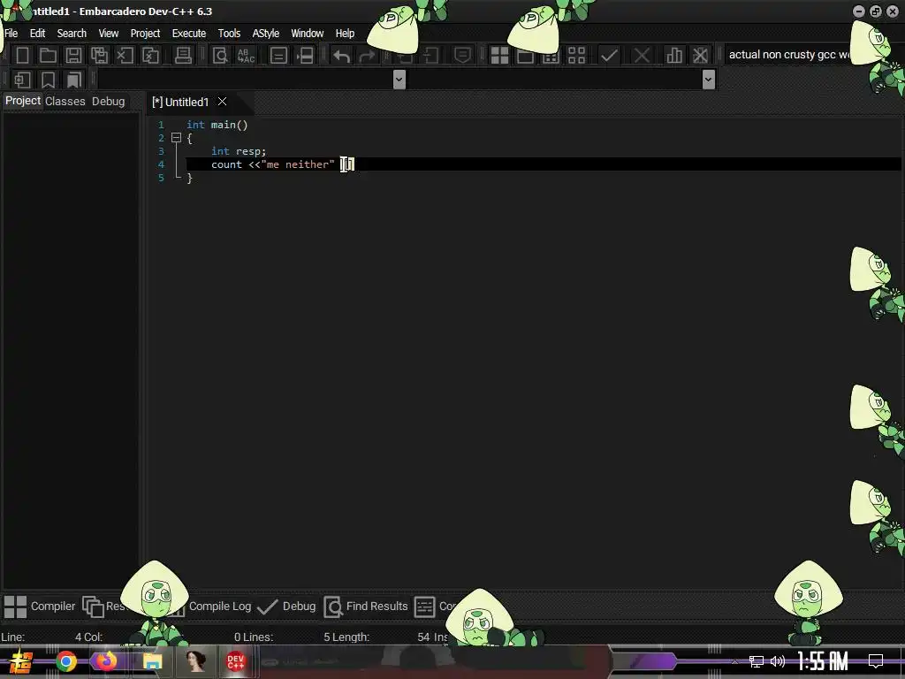Open the compiler set selector combo box
Screen dimensions: 905x679
(x=788, y=55)
